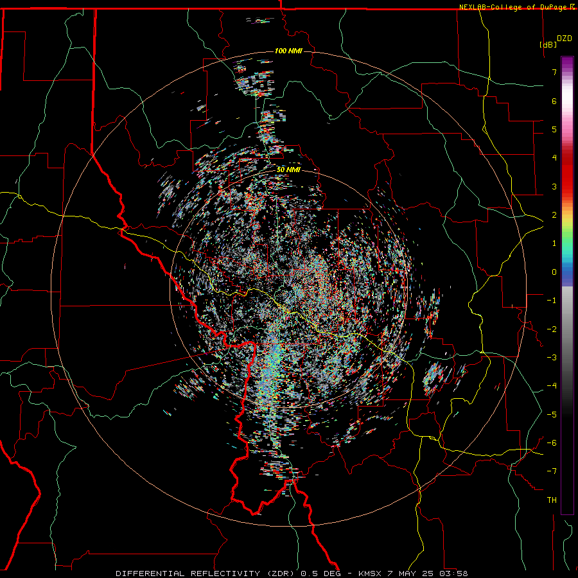Click the 5 value on the color scale
This screenshot has width=578, height=578.
pos(554,129)
